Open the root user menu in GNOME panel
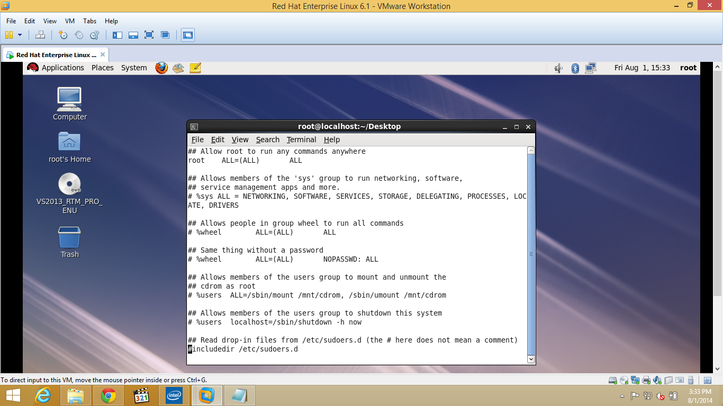 [x=689, y=68]
